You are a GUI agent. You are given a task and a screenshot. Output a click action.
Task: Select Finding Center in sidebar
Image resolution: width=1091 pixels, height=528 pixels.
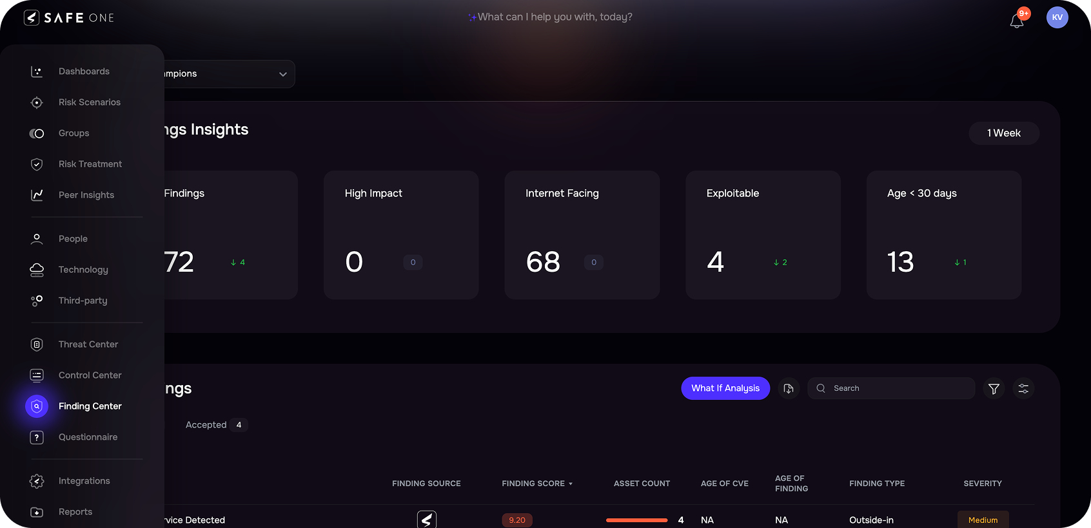[90, 406]
